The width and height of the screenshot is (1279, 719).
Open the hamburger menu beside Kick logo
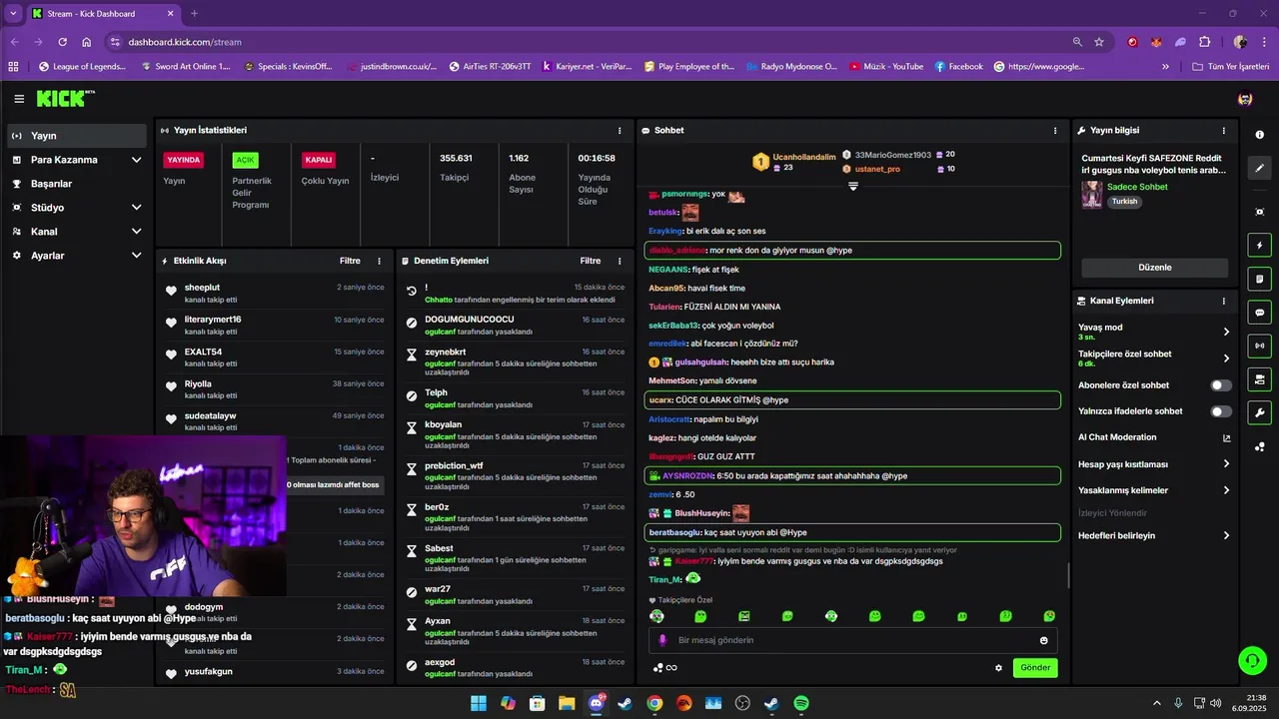point(19,99)
